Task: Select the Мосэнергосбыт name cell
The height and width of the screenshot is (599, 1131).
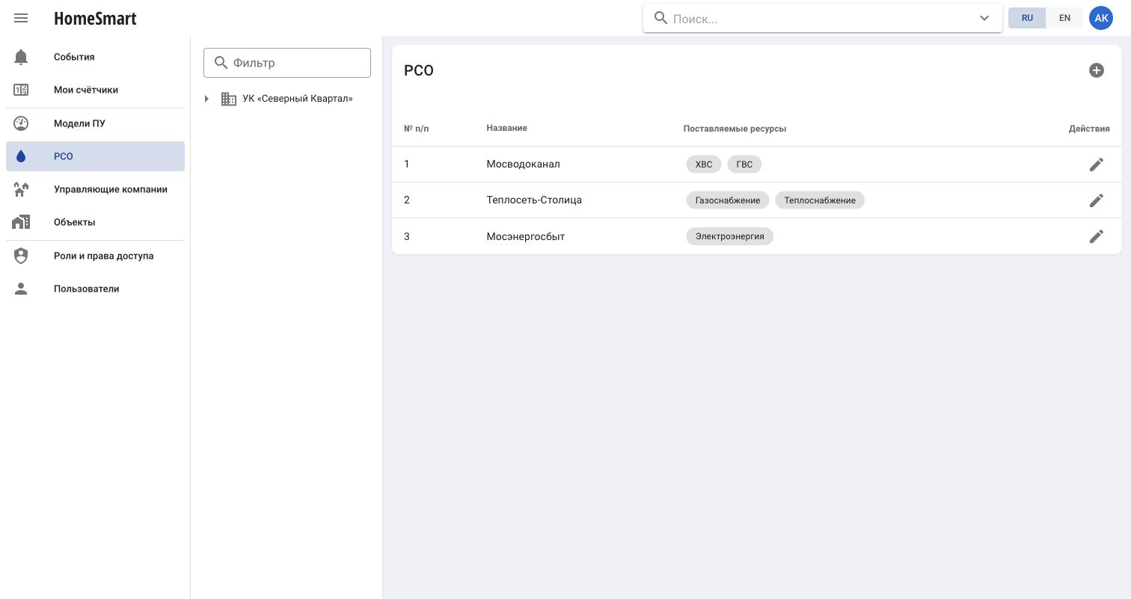Action: [526, 236]
